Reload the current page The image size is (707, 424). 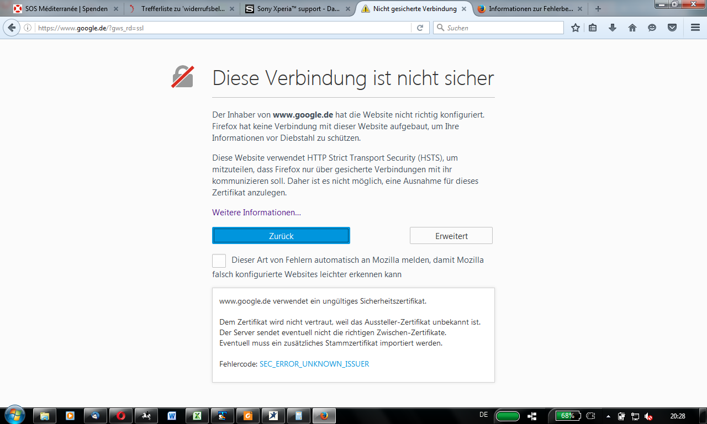[x=420, y=28]
